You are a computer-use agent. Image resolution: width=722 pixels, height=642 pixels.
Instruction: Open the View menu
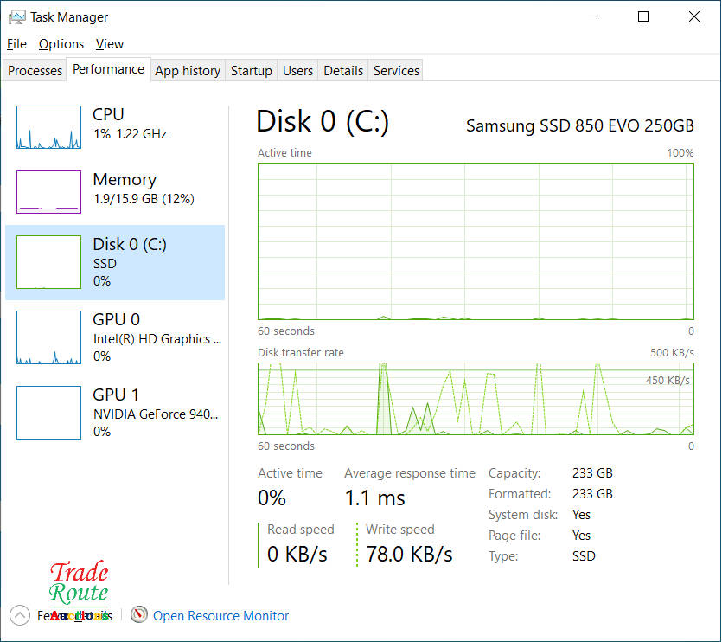(110, 44)
